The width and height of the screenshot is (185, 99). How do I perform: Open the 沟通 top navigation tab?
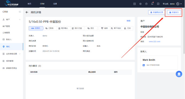pos(55,4)
